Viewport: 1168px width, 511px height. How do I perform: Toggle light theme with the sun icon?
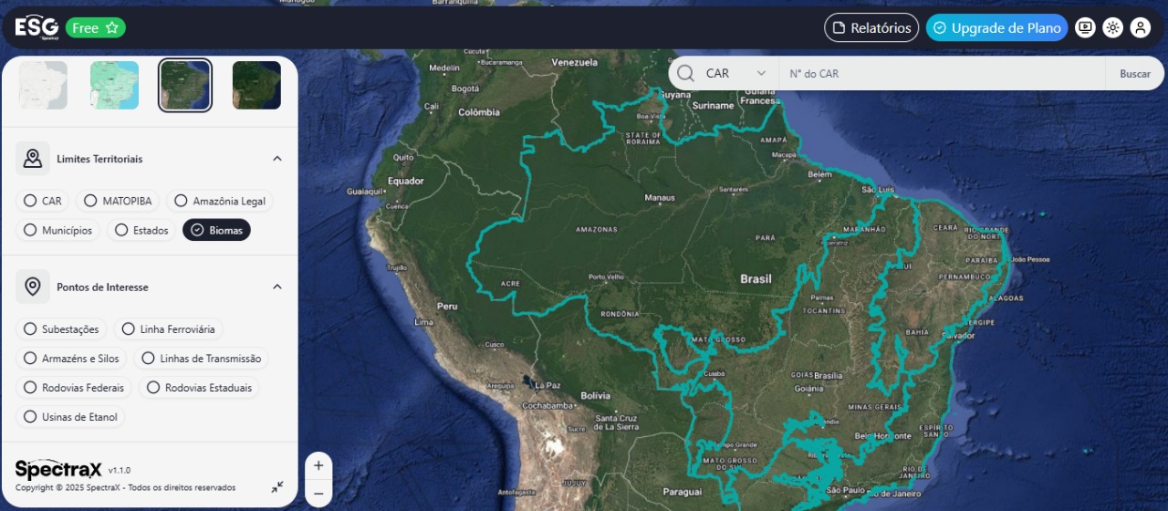1112,27
